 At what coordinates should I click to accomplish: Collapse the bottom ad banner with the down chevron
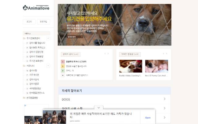99,108
